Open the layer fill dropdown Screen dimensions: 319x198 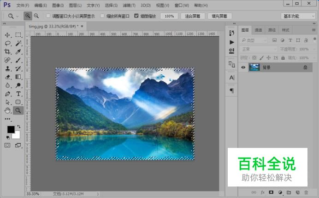tap(314, 58)
